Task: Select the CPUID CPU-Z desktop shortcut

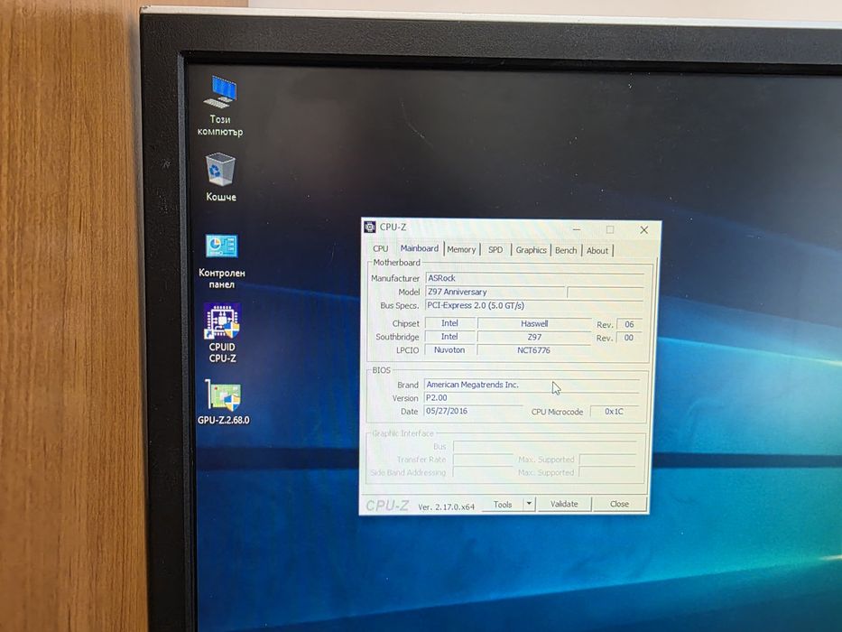Action: (222, 333)
